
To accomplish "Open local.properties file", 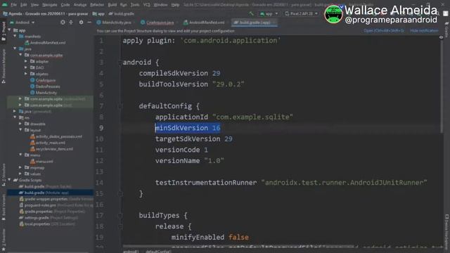I will tap(47, 224).
